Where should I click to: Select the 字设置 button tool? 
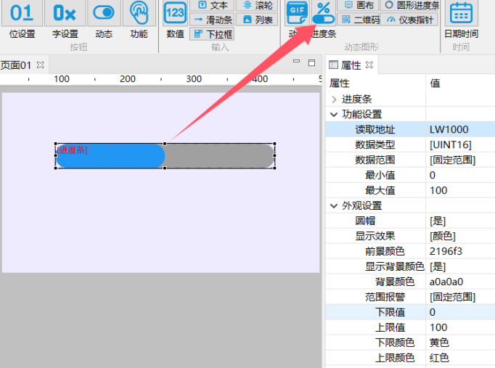coord(65,20)
